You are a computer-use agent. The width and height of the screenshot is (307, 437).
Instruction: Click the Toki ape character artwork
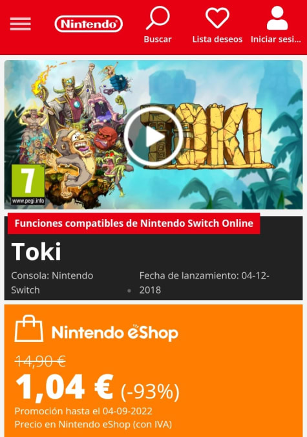point(73,159)
